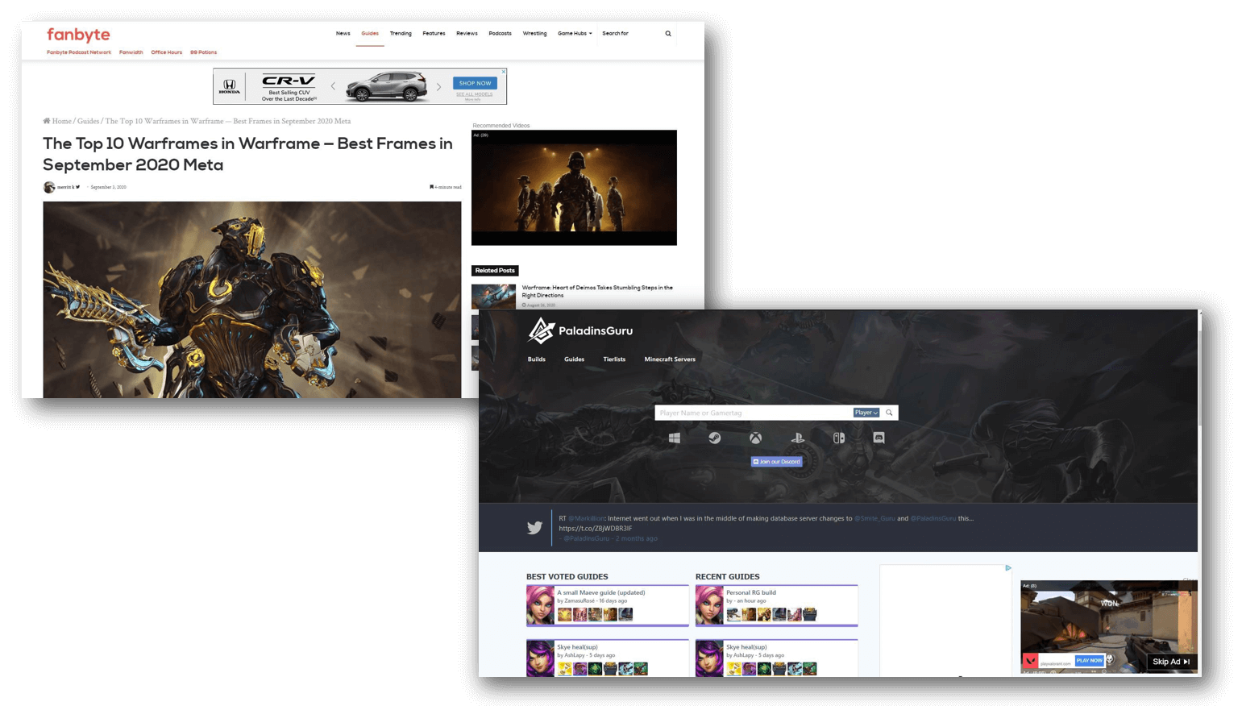1242x706 pixels.
Task: Click the Honda logo in banner ad
Action: [x=230, y=87]
